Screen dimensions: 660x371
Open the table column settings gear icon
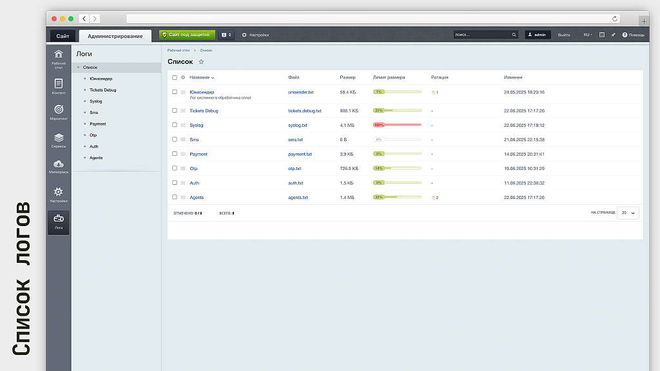tap(183, 77)
